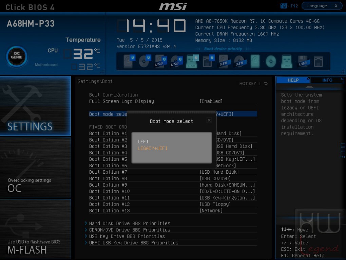This screenshot has height=260, width=346.
Task: Select the Boot Option #2 row label
Action: coord(108,140)
